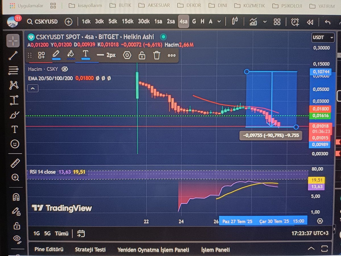
Task: Click the RSI 14 close indicator label
Action: [x=43, y=172]
